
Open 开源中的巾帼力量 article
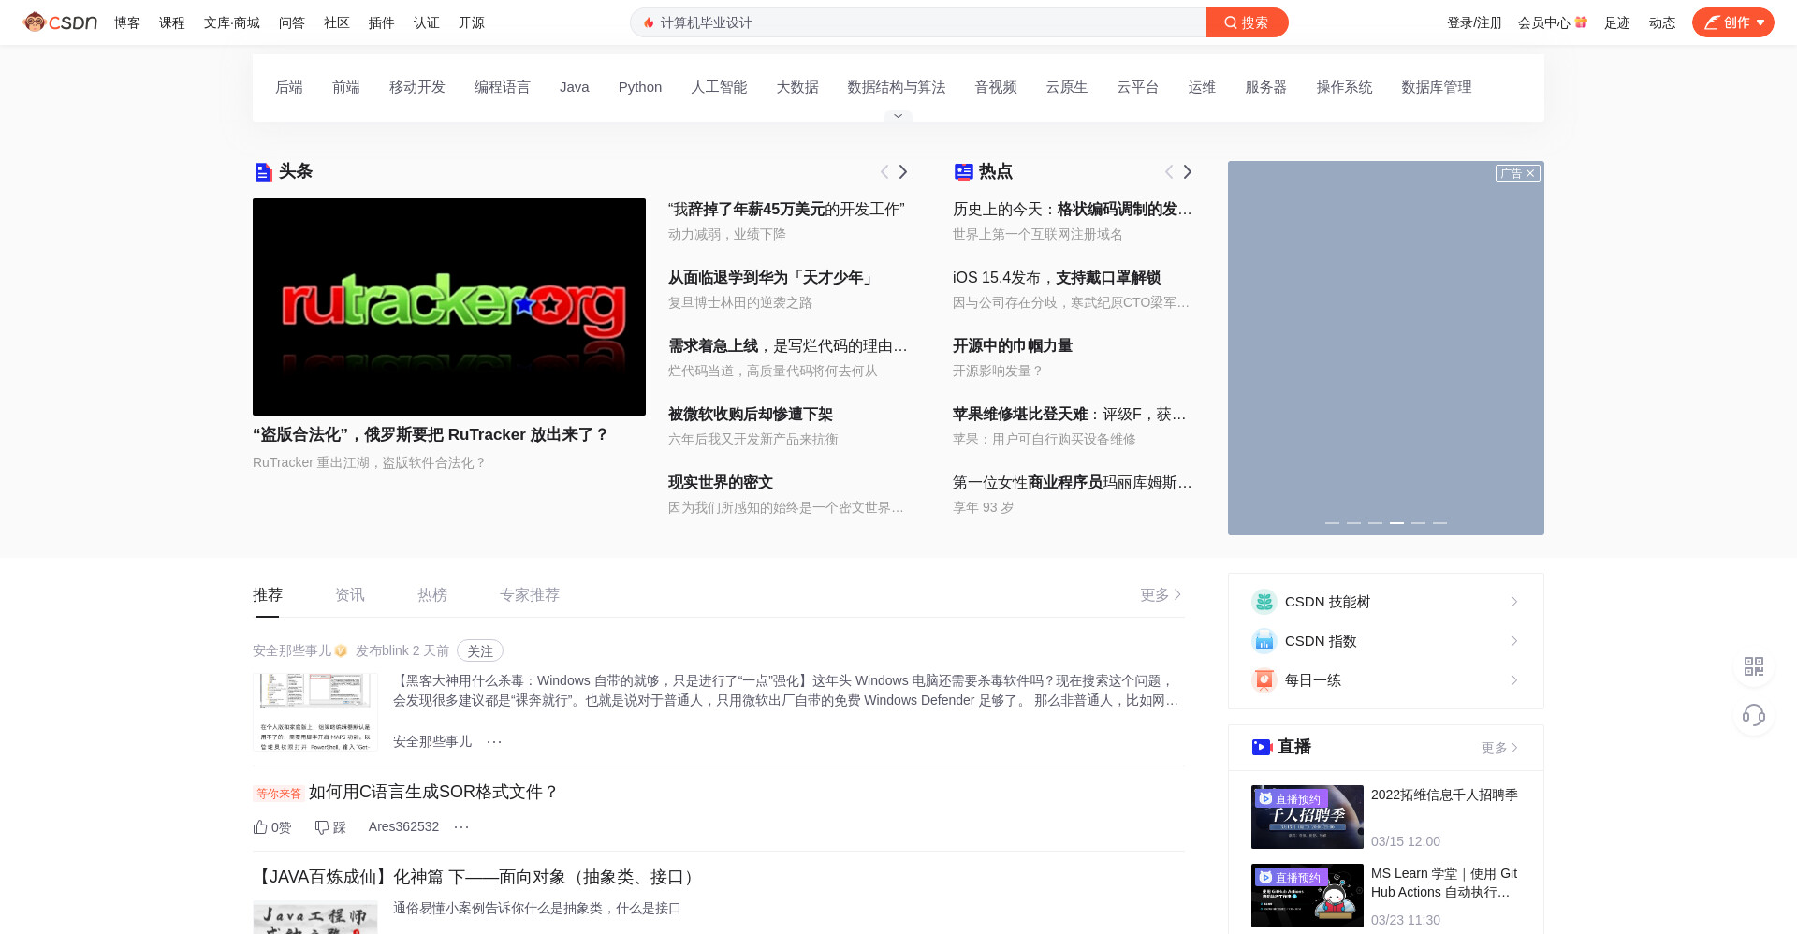(x=1013, y=345)
